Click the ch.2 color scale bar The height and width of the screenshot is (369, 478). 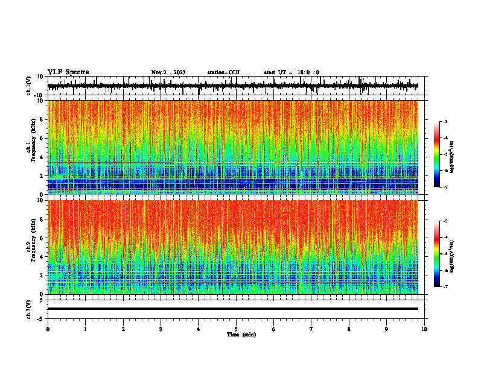(x=436, y=254)
